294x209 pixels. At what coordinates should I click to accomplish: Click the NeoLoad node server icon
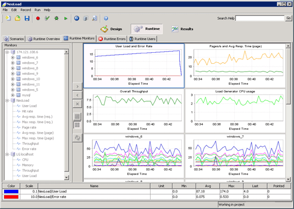[x=13, y=100]
